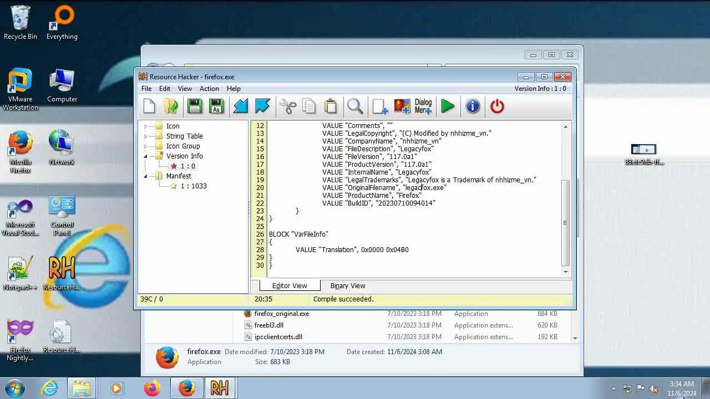Open the View menu

(x=185, y=89)
